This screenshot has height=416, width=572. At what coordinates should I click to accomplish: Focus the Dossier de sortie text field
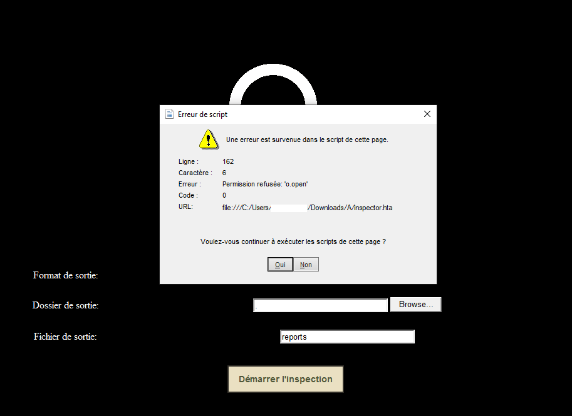[x=320, y=305]
